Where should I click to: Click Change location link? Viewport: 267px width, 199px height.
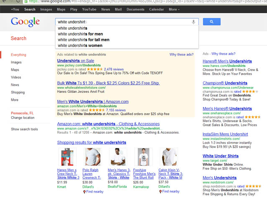(x=23, y=118)
